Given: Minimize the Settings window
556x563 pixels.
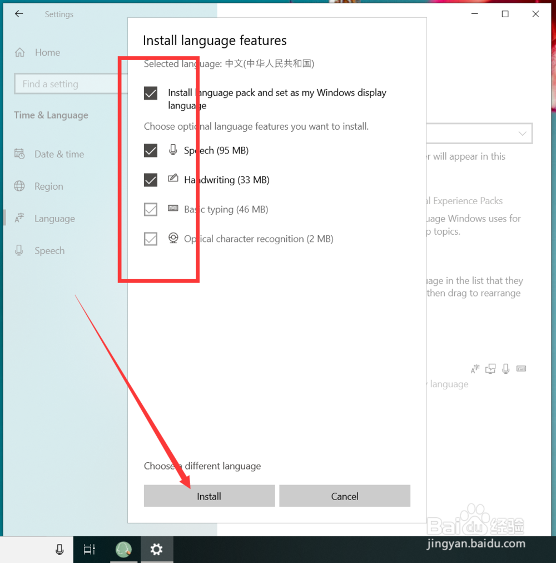Looking at the screenshot, I should tap(474, 14).
